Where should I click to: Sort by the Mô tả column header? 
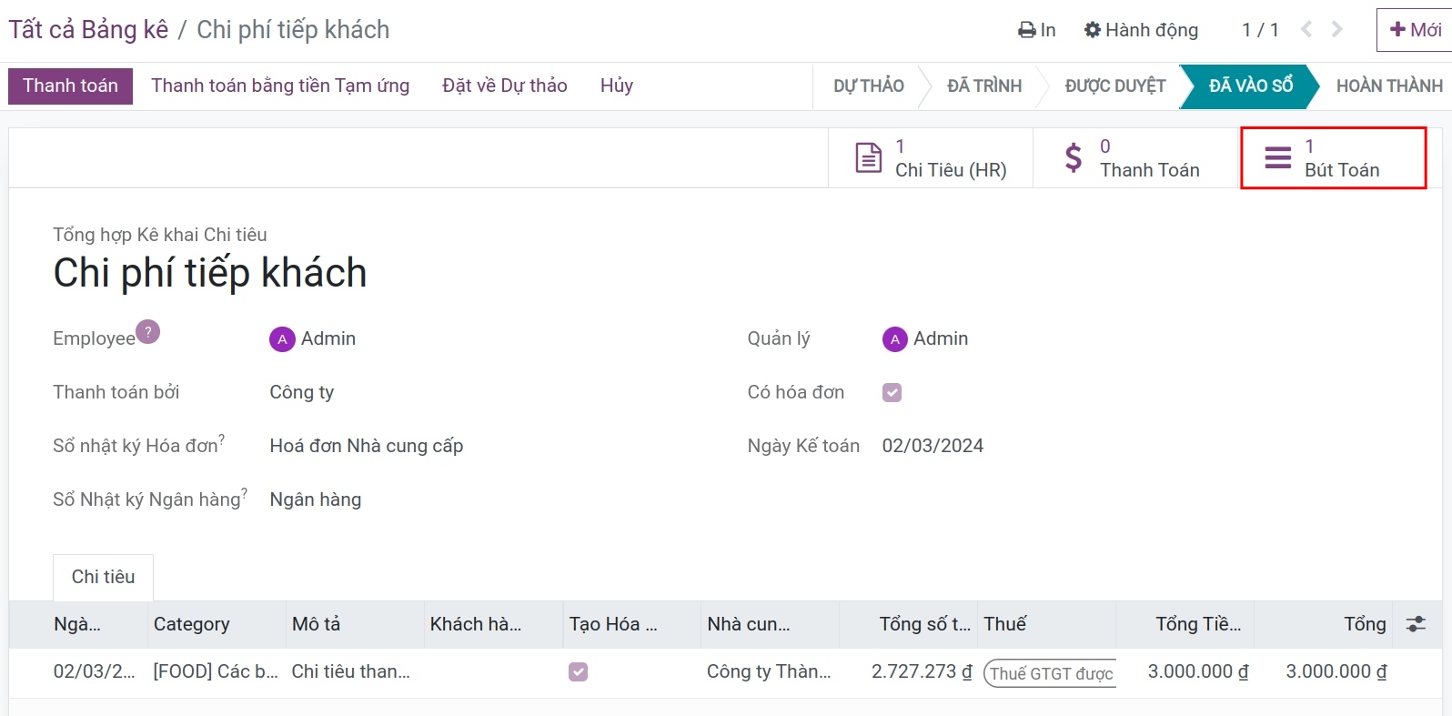pos(355,624)
